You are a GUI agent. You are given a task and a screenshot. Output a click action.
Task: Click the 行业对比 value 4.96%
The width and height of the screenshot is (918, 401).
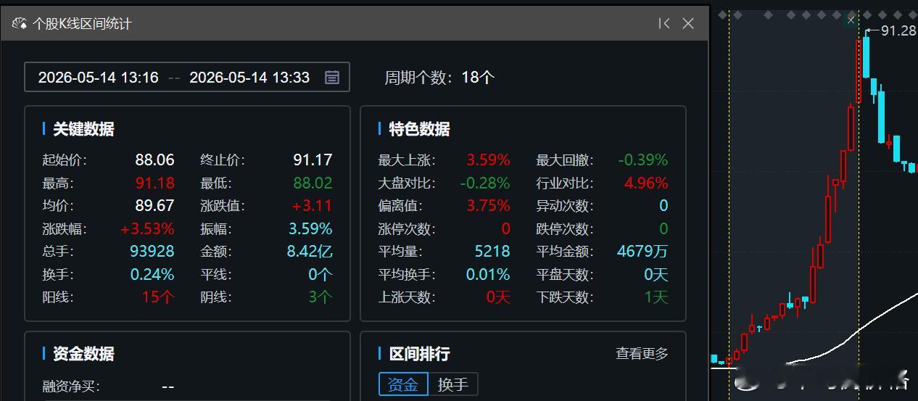tap(646, 183)
